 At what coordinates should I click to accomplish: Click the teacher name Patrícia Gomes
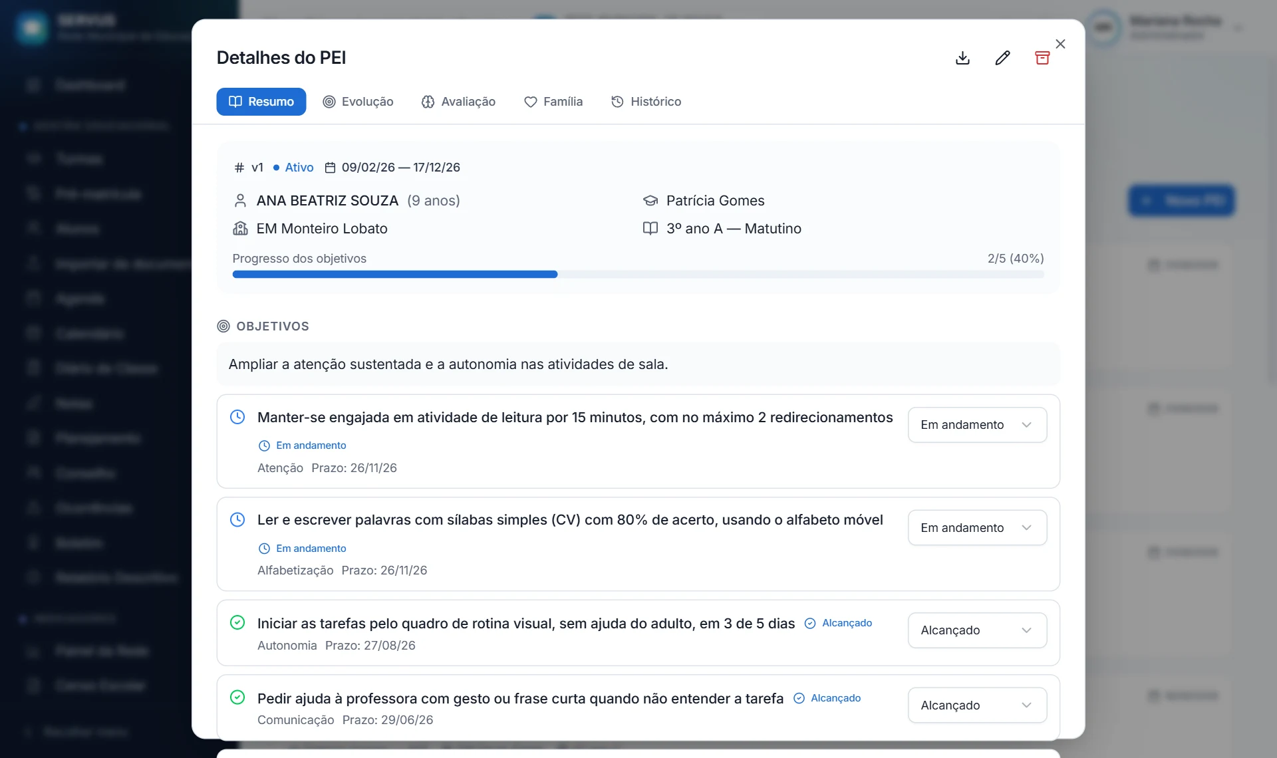click(x=715, y=201)
